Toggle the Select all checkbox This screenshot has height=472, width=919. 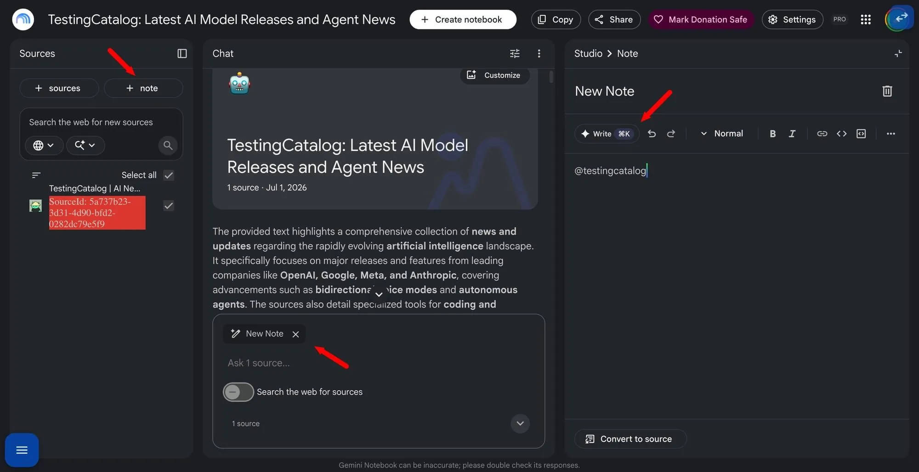click(x=169, y=175)
